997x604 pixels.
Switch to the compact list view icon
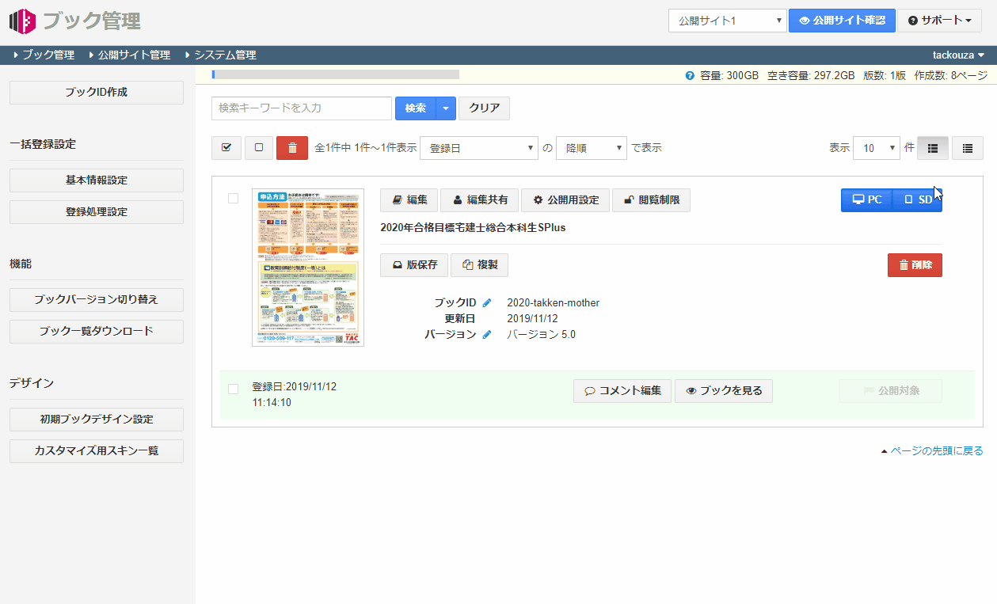tap(967, 148)
